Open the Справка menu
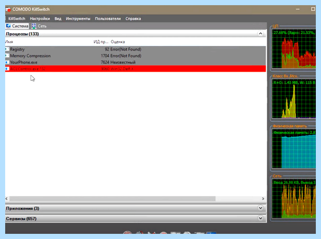The width and height of the screenshot is (321, 239). click(133, 19)
